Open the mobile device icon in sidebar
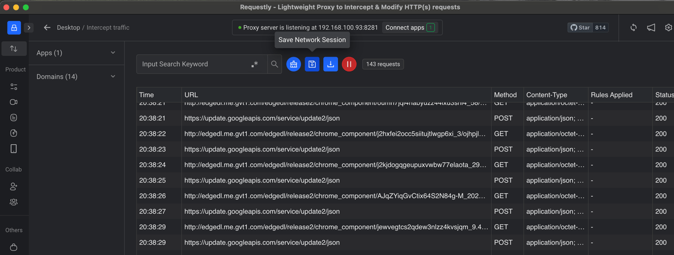 click(14, 149)
